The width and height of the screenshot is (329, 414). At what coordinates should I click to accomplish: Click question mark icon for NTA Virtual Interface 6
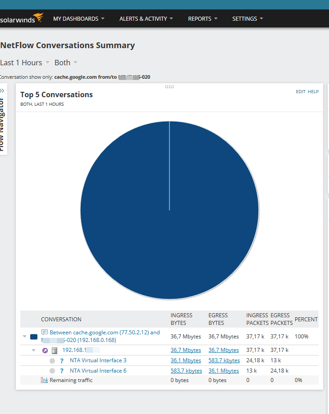click(x=62, y=371)
